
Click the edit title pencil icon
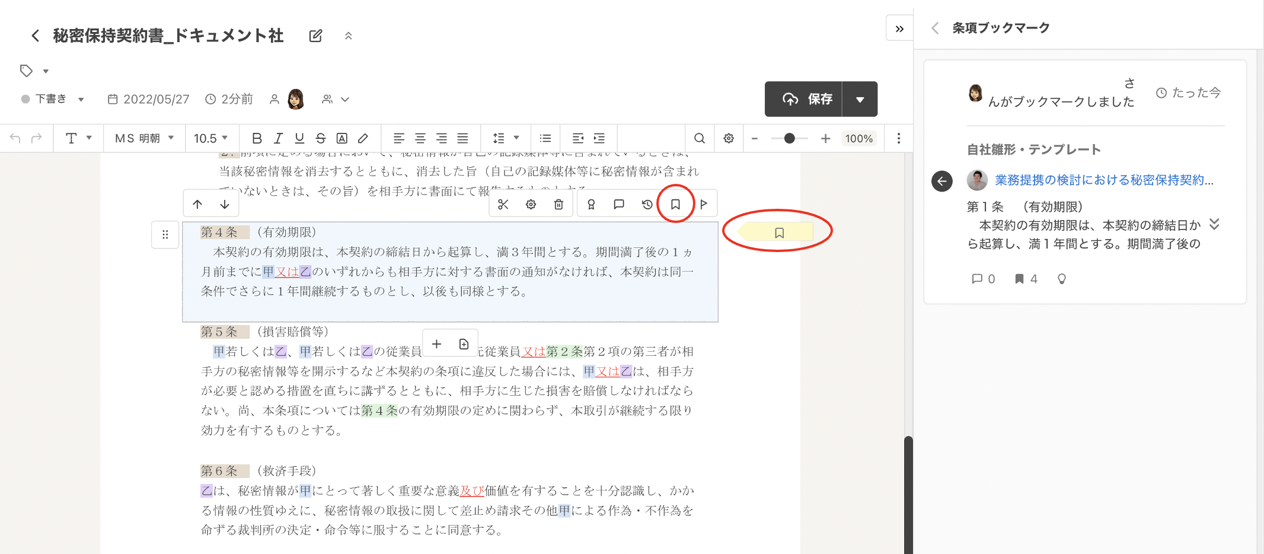click(x=316, y=36)
